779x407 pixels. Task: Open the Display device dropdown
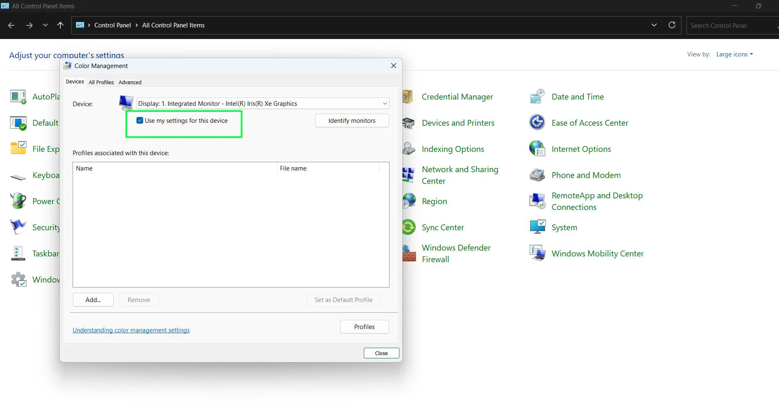click(x=384, y=103)
